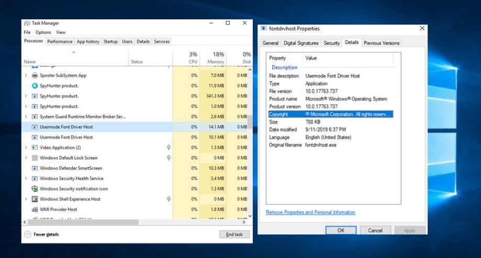Open the Security tab in Properties
The image size is (481, 258).
click(332, 43)
